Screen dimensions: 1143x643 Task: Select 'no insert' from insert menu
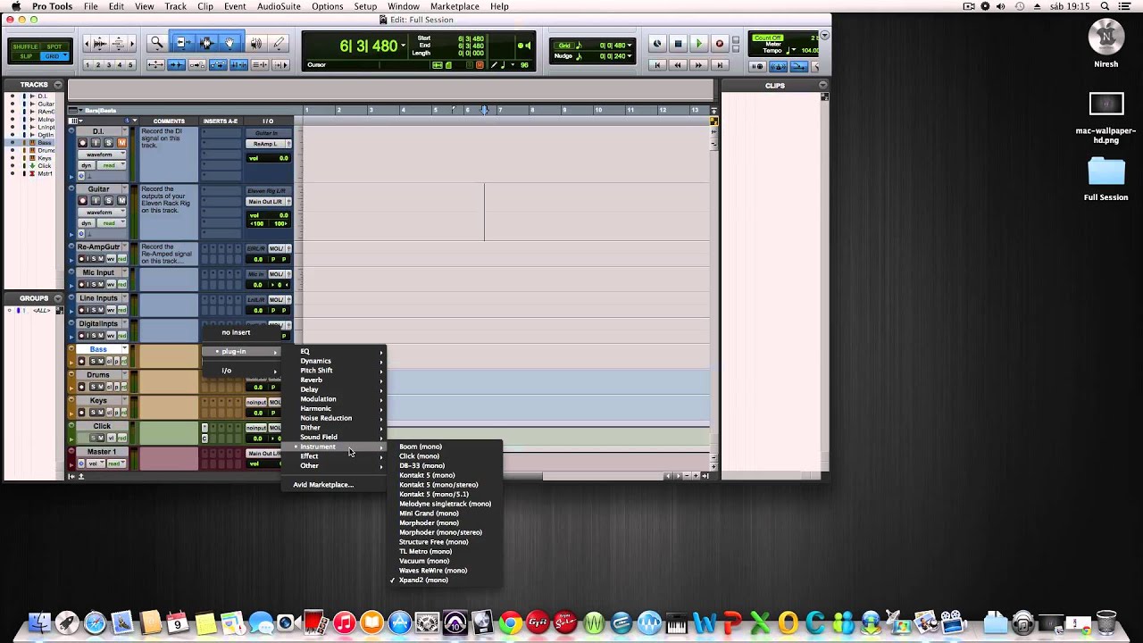point(237,332)
